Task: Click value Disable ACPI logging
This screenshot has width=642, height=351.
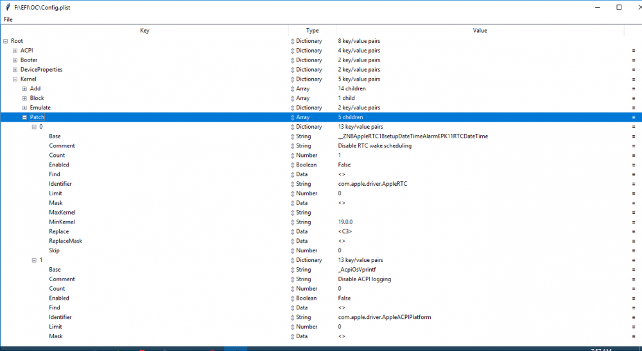Action: click(365, 279)
